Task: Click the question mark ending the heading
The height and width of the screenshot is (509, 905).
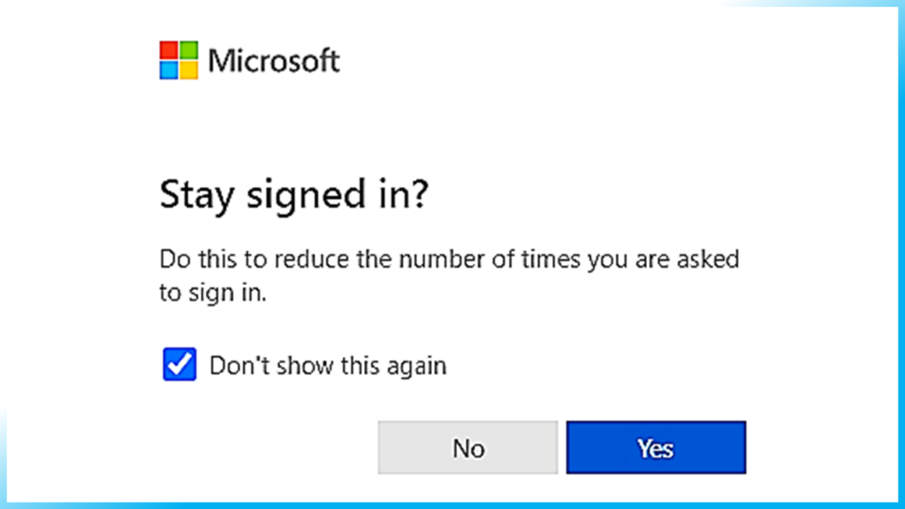Action: (x=420, y=195)
